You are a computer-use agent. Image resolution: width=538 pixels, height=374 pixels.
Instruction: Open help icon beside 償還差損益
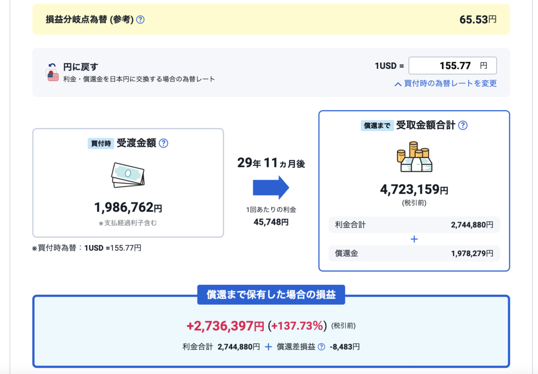(x=322, y=347)
